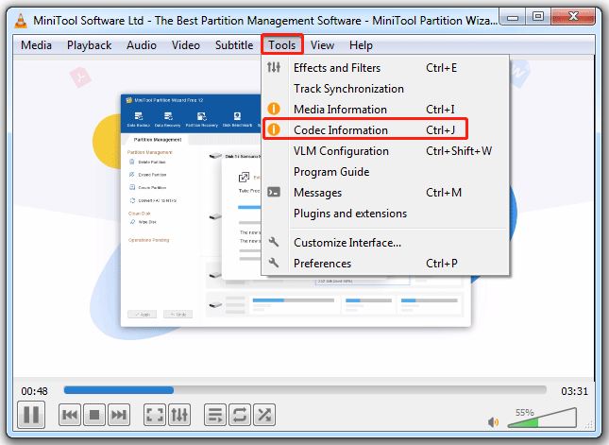Click the Messages console icon

tap(274, 192)
